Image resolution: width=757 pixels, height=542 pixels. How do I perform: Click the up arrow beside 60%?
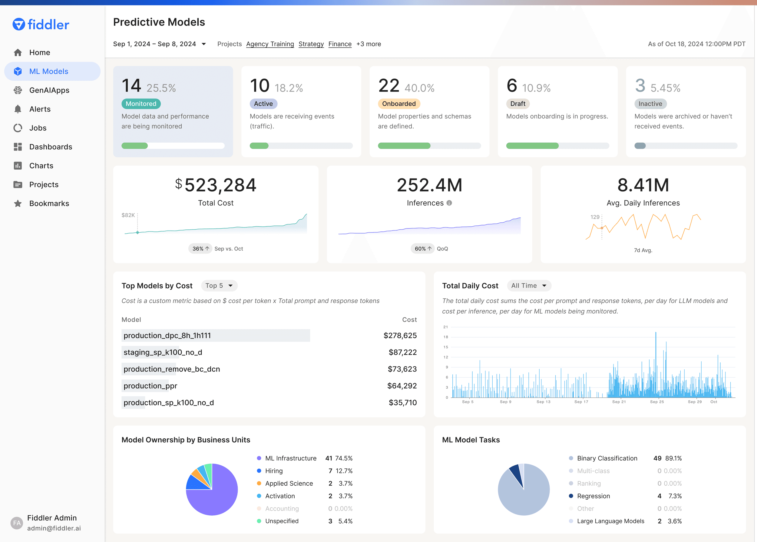430,249
